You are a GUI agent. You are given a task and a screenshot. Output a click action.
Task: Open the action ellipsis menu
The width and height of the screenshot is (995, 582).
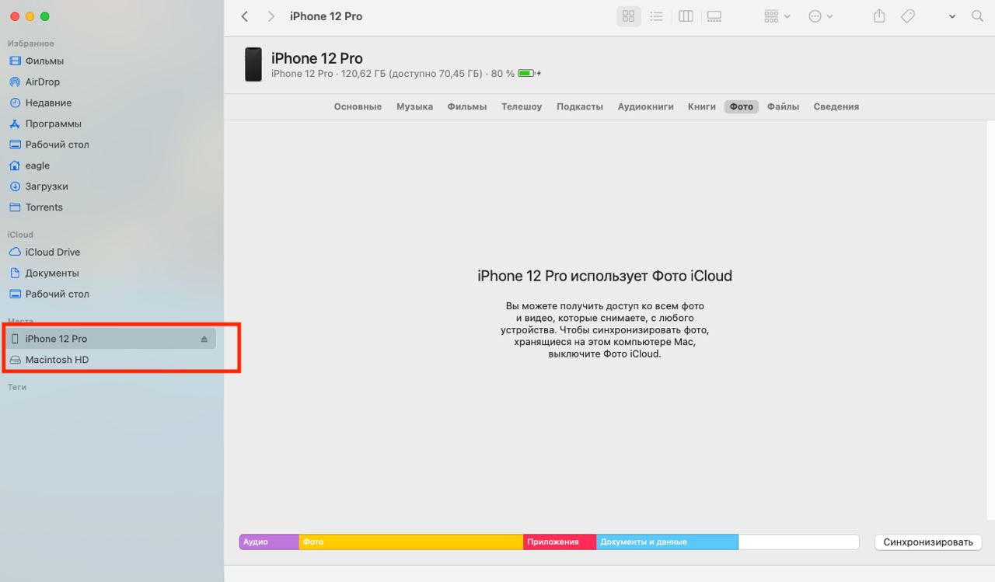[820, 16]
